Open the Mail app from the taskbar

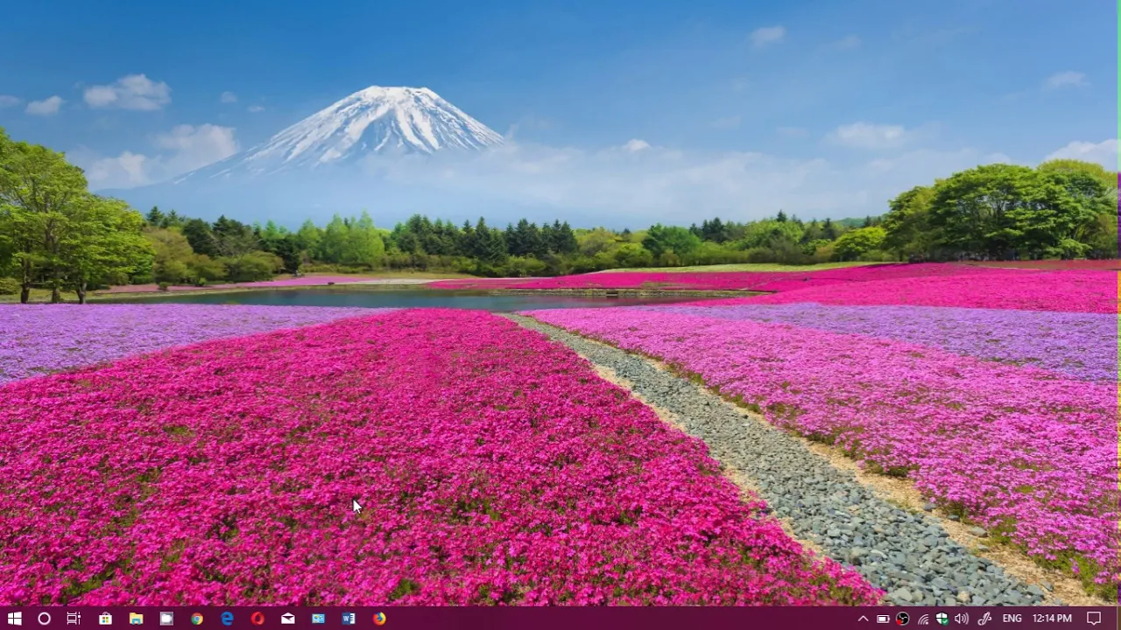coord(288,619)
